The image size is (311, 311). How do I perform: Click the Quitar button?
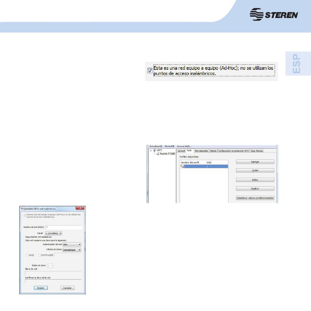[x=255, y=171]
